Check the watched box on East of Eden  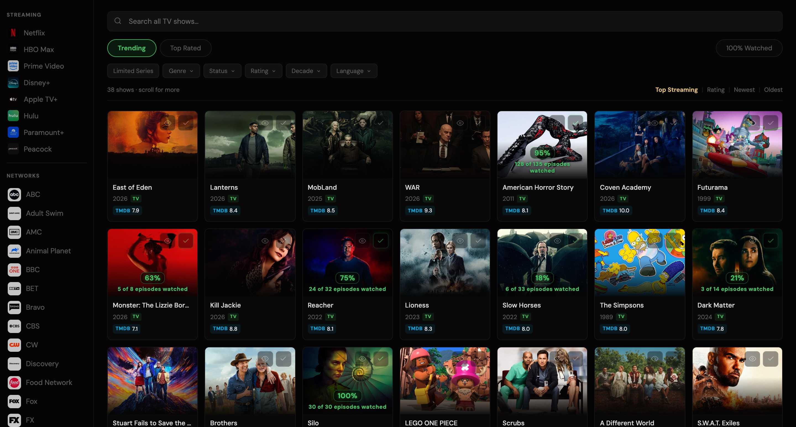186,123
